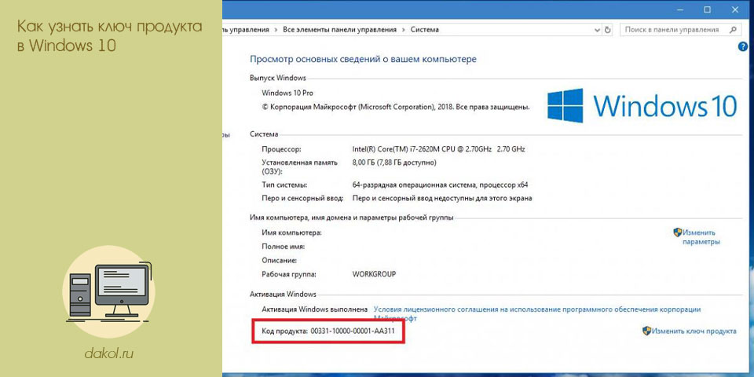Click the 'Просмотр основных сведений о вашем компьютере' heading

363,59
